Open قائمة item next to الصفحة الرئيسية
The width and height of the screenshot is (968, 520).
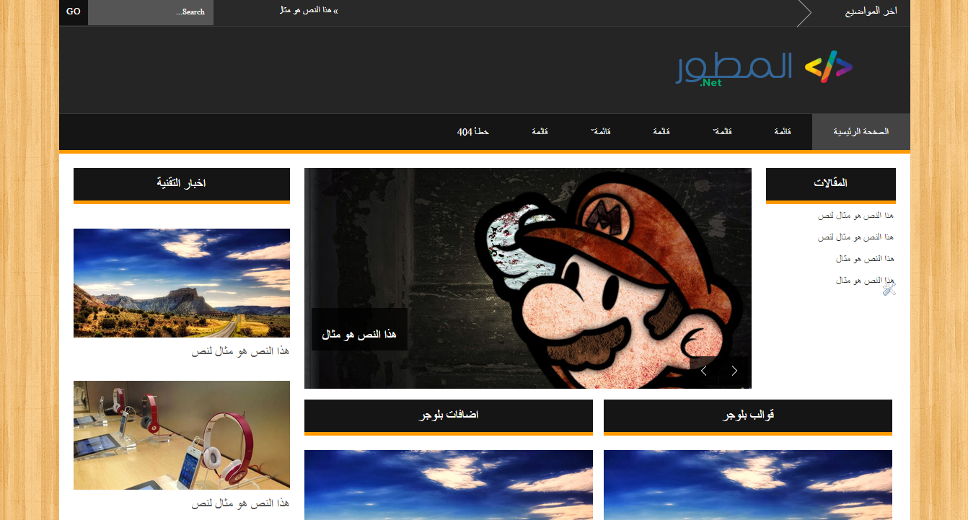[x=783, y=132]
